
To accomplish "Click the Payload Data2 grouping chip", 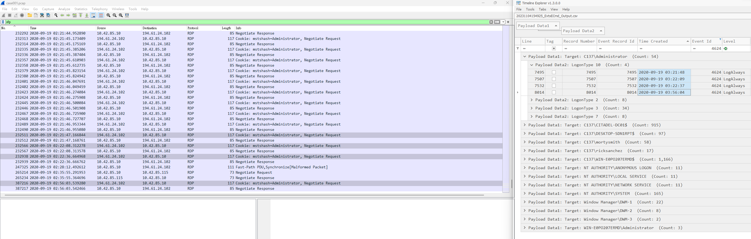I will [x=583, y=31].
